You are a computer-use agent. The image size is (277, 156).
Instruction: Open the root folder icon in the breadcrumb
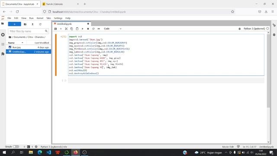click(x=10, y=37)
